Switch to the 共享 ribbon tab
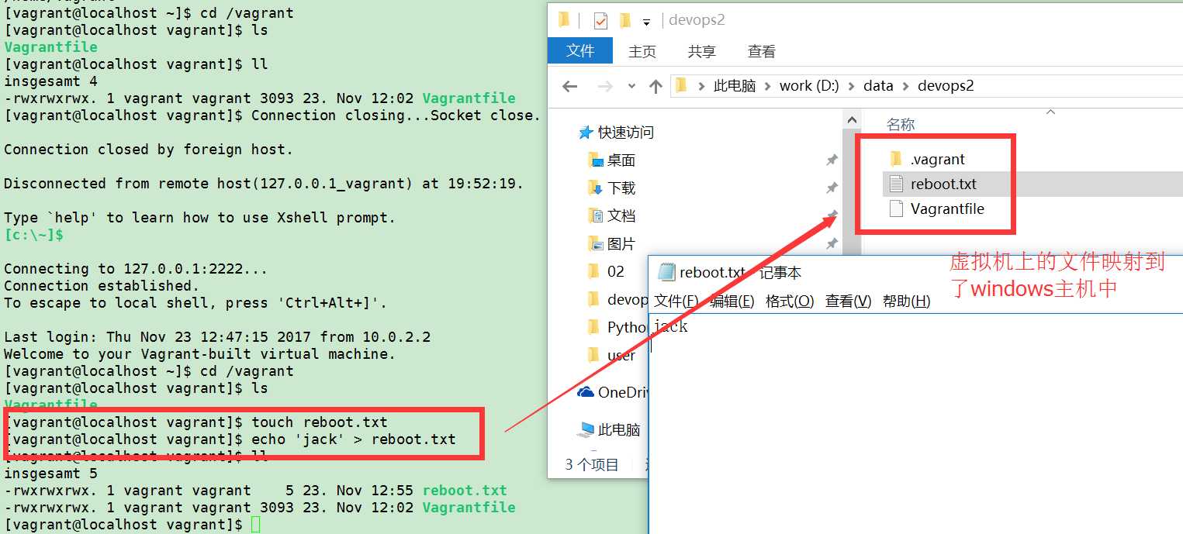1183x534 pixels. (702, 51)
